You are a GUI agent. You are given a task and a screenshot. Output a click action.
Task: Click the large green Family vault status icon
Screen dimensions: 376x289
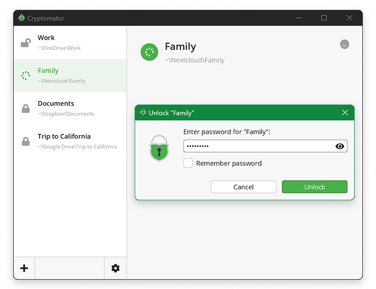(x=149, y=52)
